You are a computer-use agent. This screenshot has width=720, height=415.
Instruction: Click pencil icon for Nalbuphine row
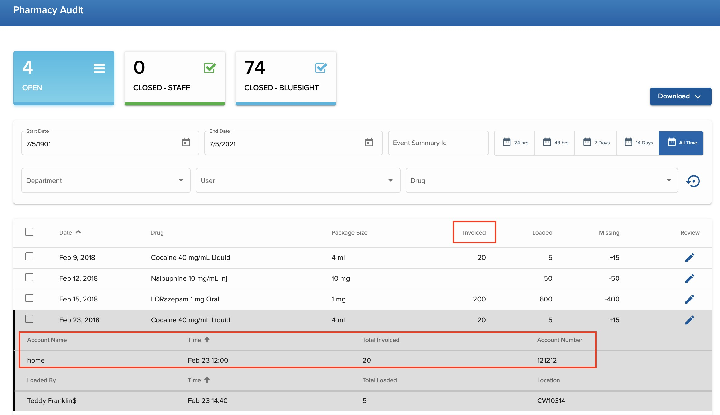(x=689, y=278)
